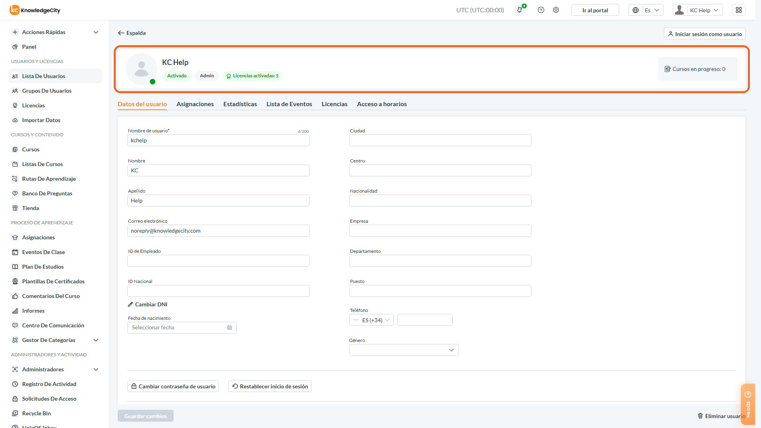Open Lista De Usuarios
This screenshot has width=761, height=428.
point(55,76)
